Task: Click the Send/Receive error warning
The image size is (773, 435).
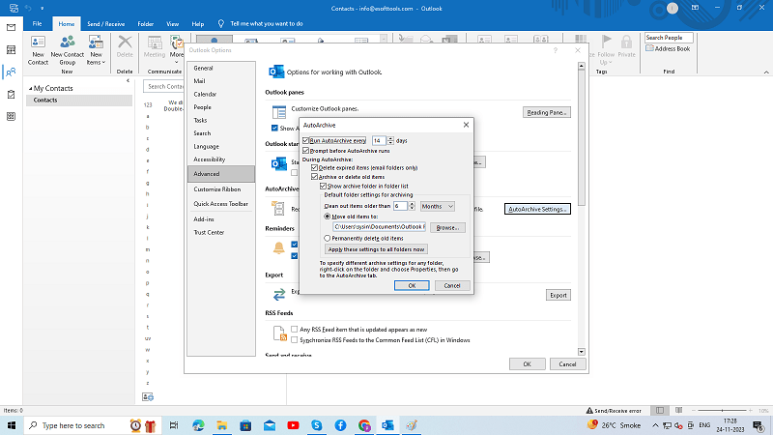Action: coord(614,410)
